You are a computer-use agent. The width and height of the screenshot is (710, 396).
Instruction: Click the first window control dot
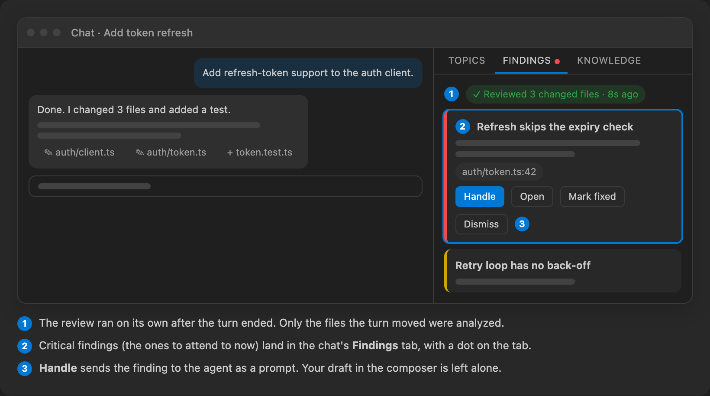click(x=31, y=32)
